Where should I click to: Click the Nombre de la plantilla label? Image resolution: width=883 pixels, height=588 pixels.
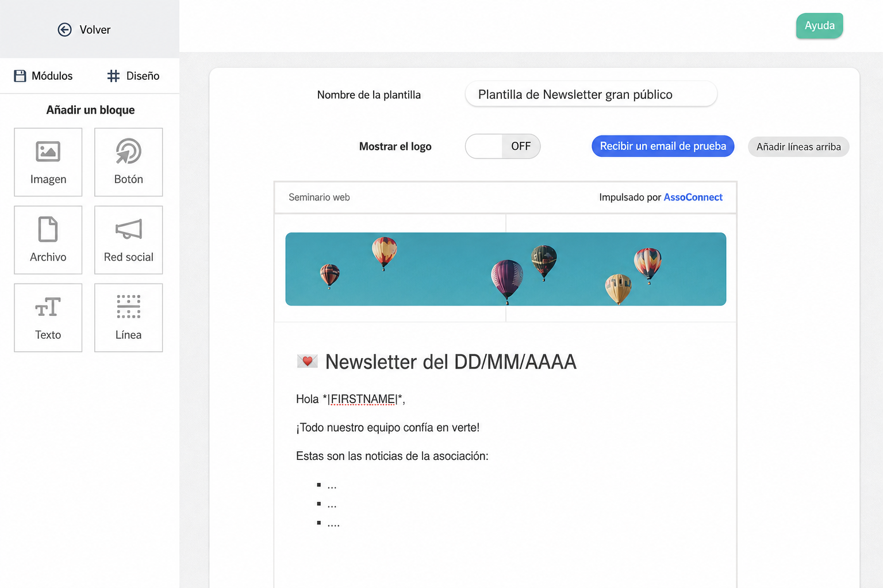369,95
